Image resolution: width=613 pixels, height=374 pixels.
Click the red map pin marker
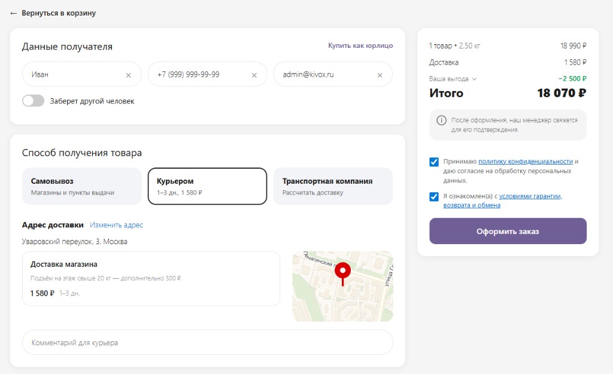(342, 273)
